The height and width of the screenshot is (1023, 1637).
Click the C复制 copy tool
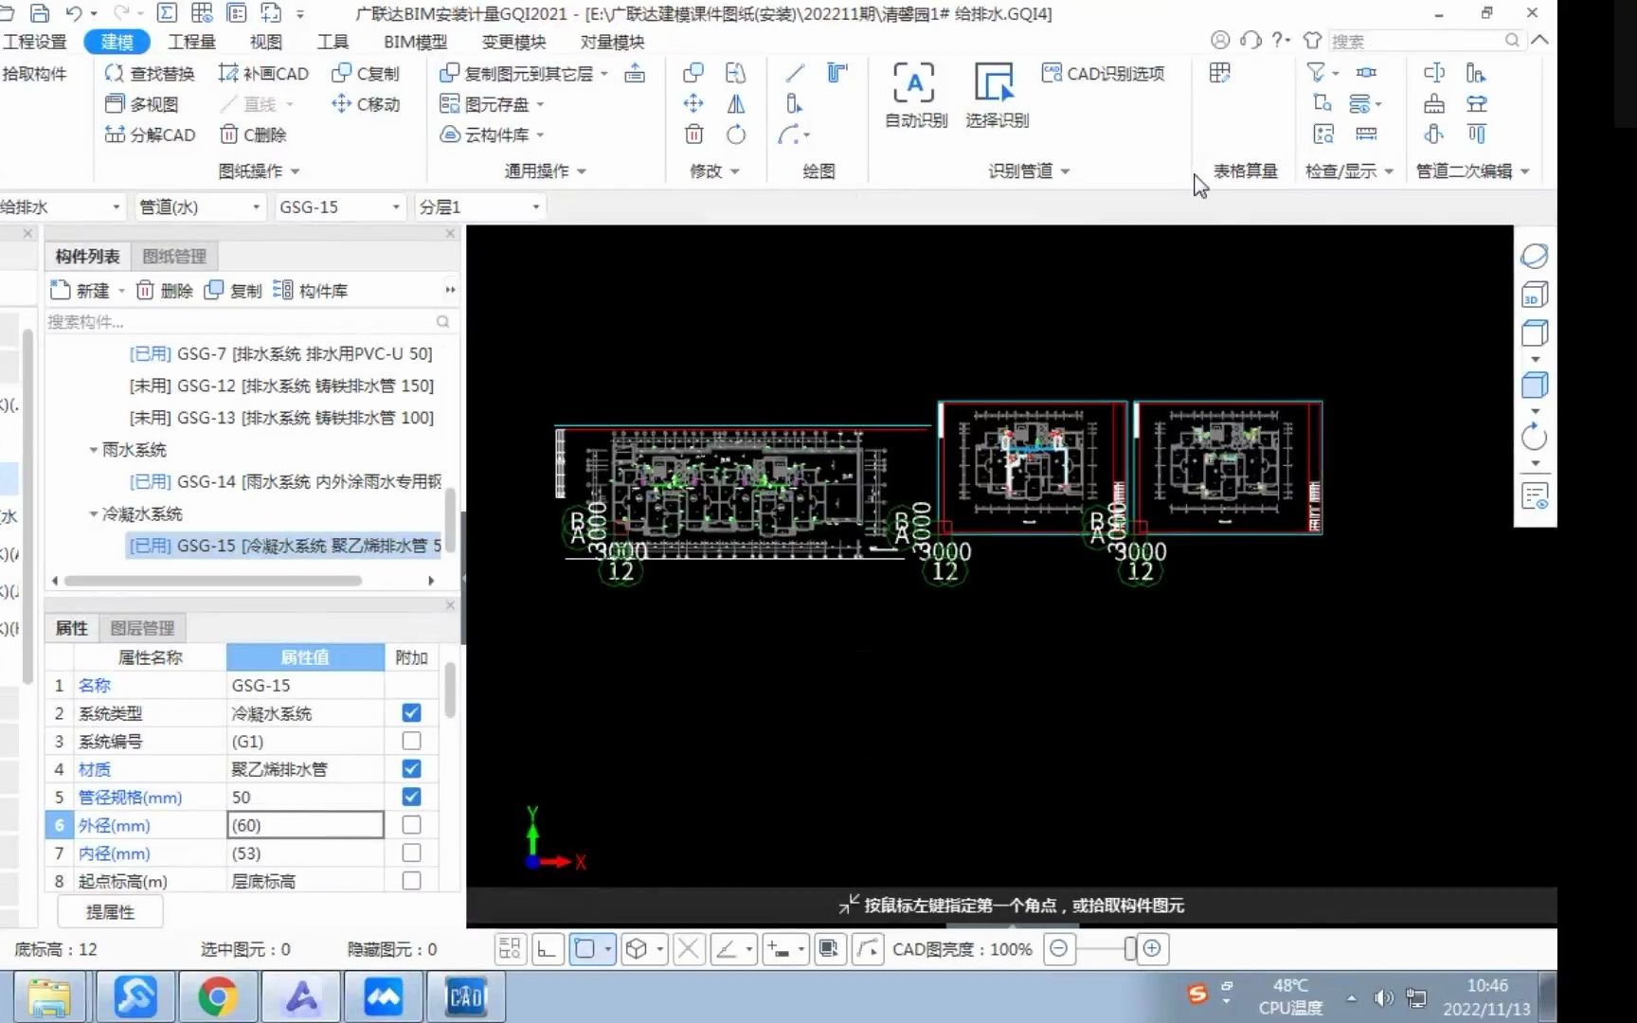click(366, 73)
